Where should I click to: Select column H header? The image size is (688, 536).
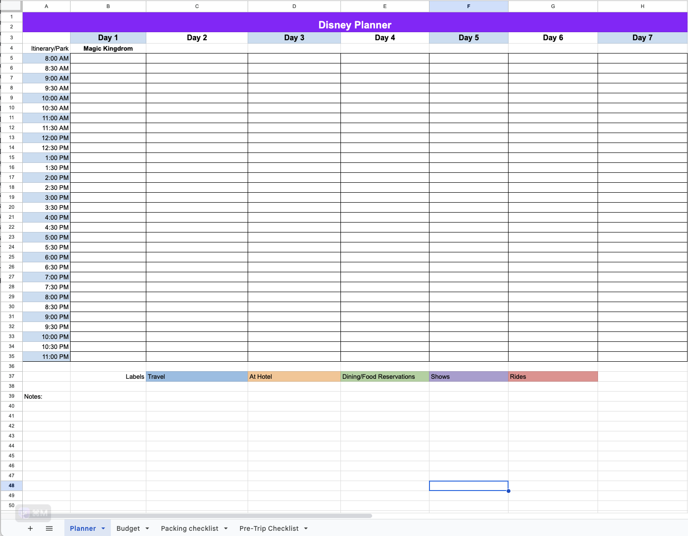click(643, 6)
